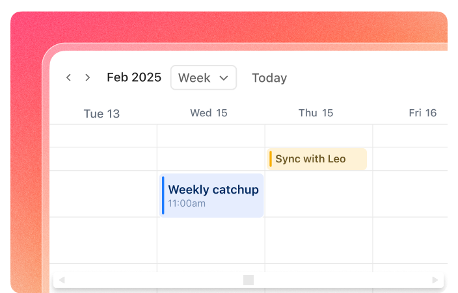
Task: Go to the previous week arrow
Action: pyautogui.click(x=69, y=78)
